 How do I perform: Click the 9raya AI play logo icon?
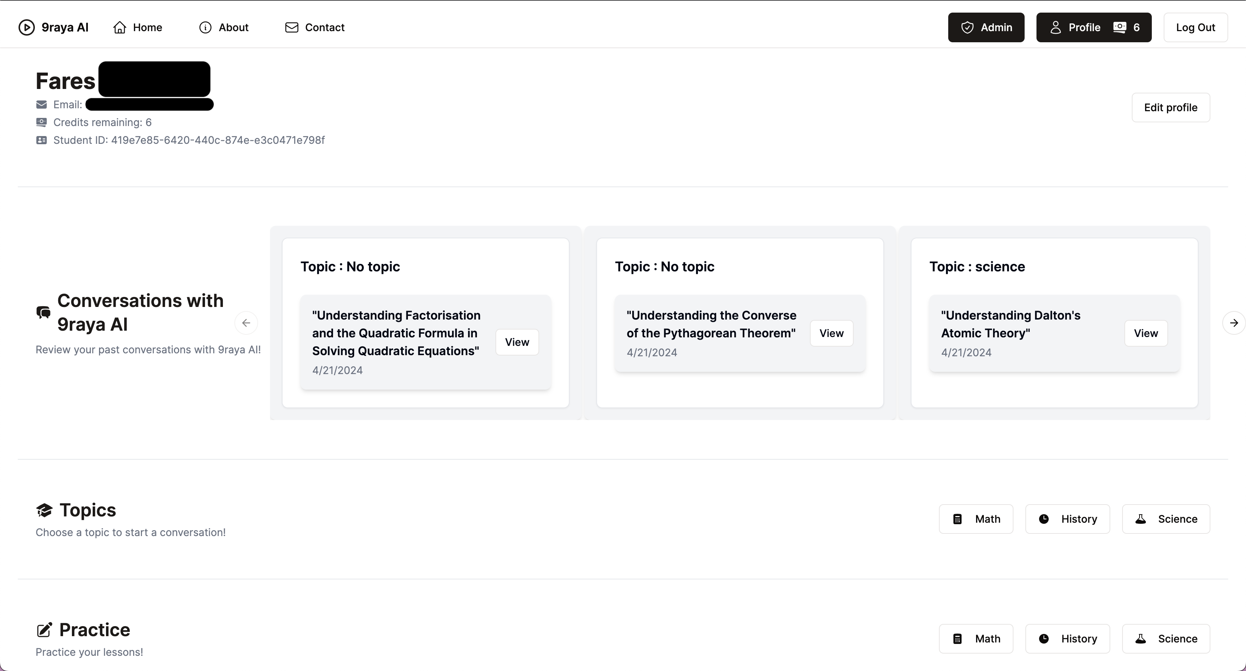(x=27, y=27)
